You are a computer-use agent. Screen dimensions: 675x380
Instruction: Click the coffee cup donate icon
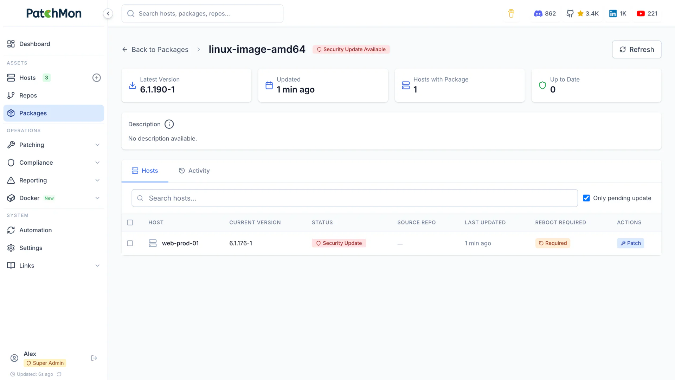coord(511,13)
